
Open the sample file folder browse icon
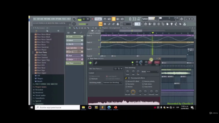point(115,69)
